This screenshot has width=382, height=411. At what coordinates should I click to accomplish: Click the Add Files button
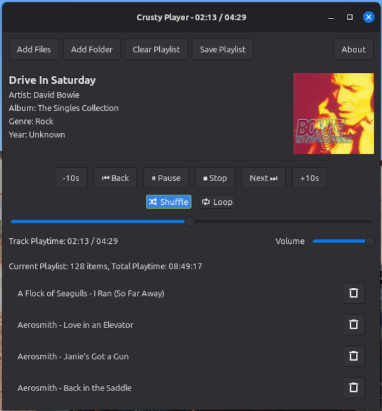(x=34, y=49)
